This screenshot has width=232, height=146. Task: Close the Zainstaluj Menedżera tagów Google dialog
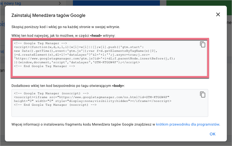[x=218, y=14]
